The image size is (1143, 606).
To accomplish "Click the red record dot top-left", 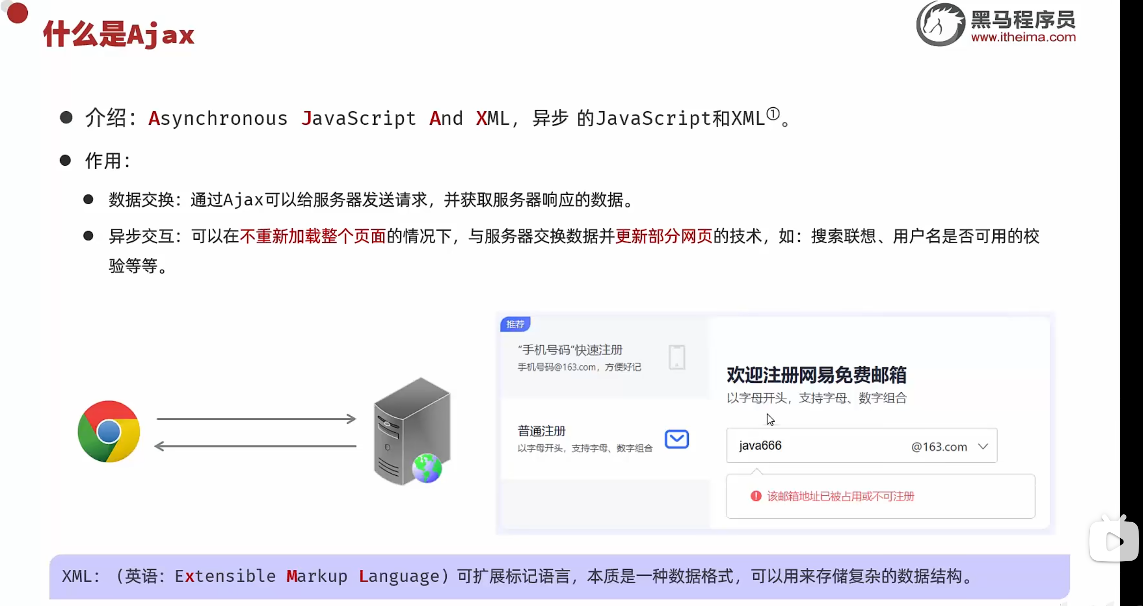I will click(18, 13).
